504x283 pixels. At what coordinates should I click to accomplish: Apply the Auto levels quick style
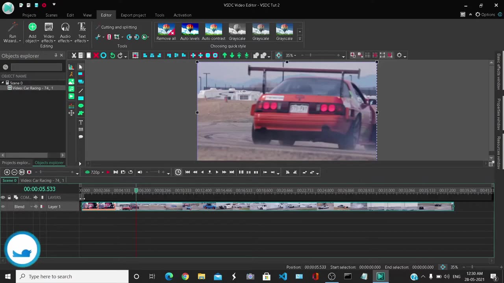[x=190, y=32]
